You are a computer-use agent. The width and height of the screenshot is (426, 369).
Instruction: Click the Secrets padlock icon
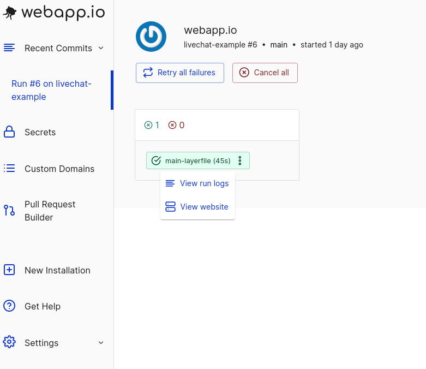pyautogui.click(x=9, y=132)
